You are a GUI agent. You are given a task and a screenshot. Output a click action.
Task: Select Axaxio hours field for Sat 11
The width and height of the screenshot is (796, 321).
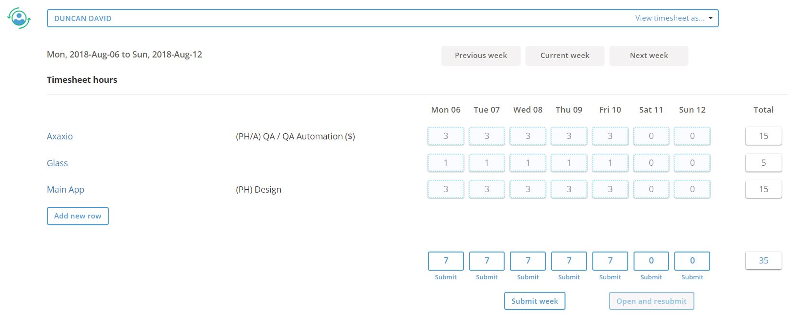[651, 136]
